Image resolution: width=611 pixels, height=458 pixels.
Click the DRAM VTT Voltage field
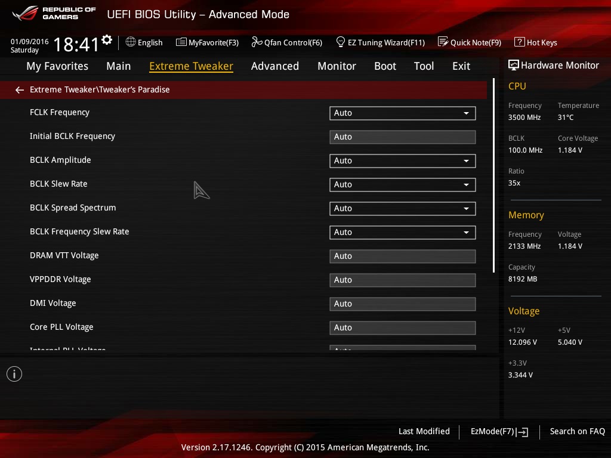point(403,256)
